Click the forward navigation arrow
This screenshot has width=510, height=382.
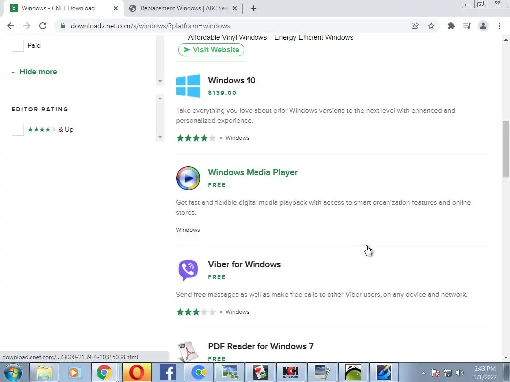(x=27, y=26)
